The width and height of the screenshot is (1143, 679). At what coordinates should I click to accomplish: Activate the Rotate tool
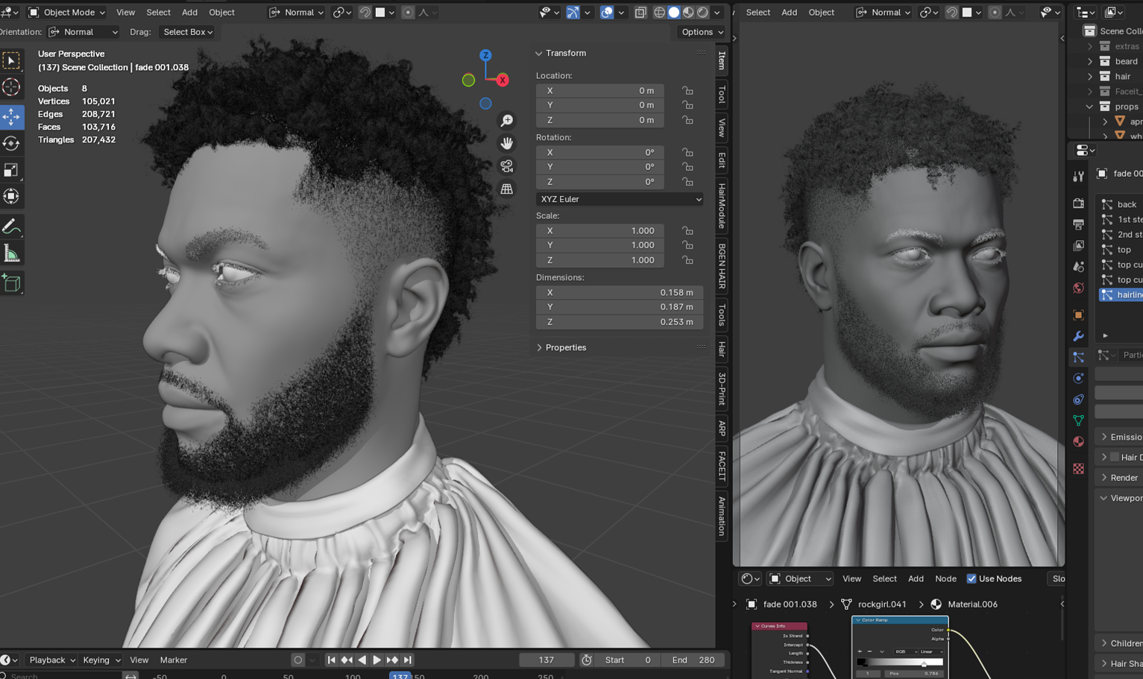(11, 143)
